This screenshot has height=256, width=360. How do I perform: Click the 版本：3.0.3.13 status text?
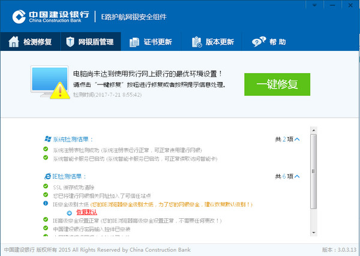click(340, 250)
